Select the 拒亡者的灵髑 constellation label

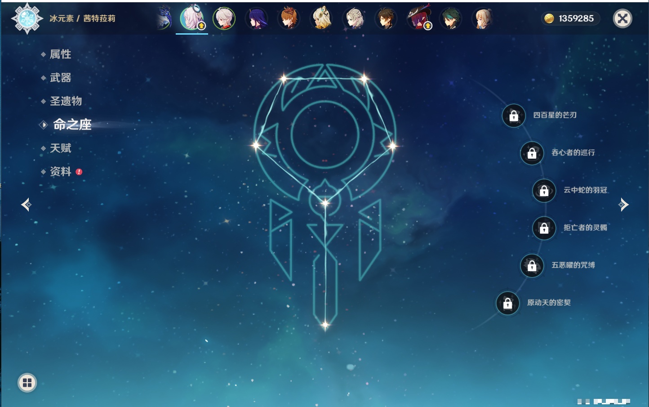click(585, 228)
